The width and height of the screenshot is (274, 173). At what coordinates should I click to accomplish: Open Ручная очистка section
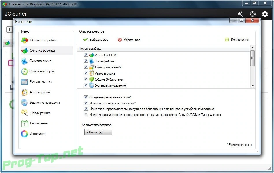[x=41, y=82]
